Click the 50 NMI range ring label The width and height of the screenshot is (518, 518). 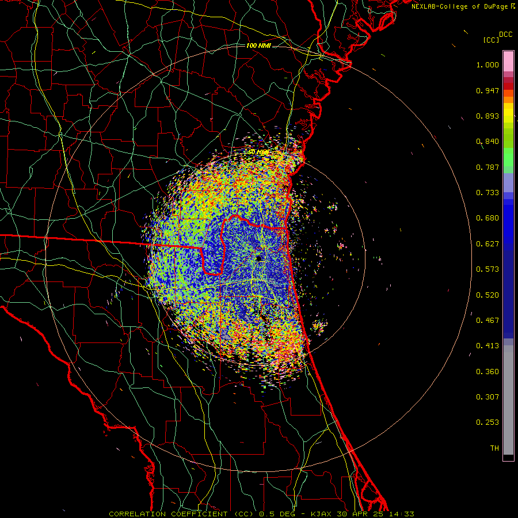click(x=258, y=152)
